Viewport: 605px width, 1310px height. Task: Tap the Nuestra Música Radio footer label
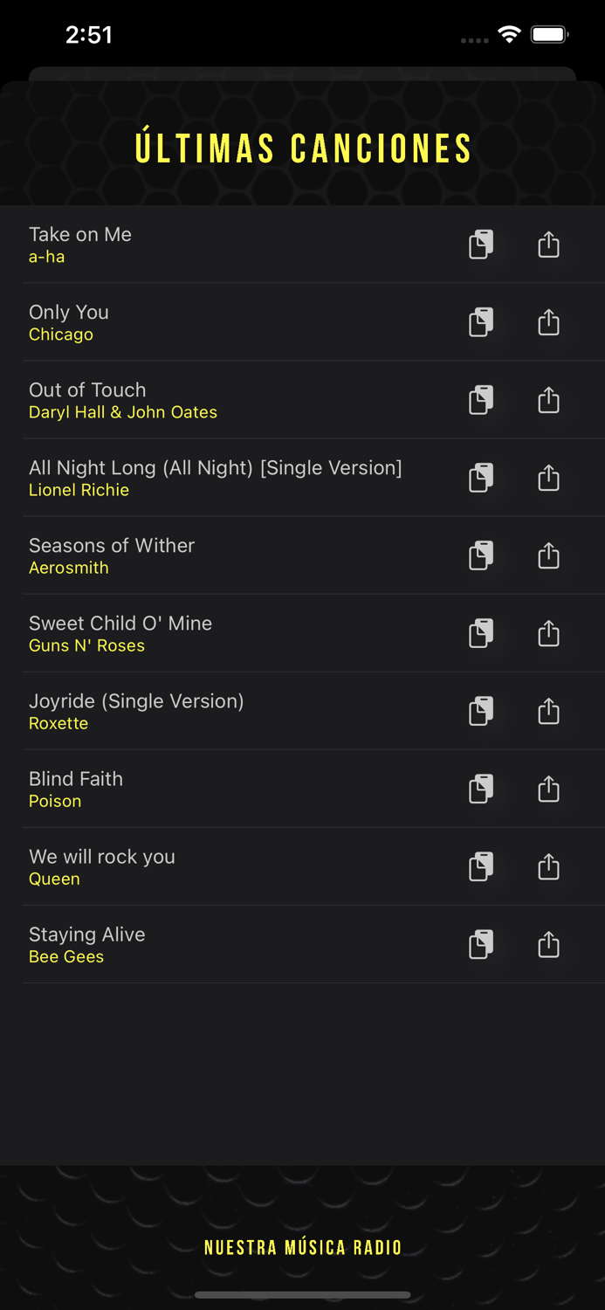click(x=303, y=1247)
